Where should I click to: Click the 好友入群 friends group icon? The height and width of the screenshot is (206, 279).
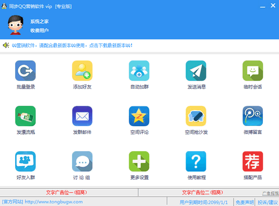tap(26, 161)
